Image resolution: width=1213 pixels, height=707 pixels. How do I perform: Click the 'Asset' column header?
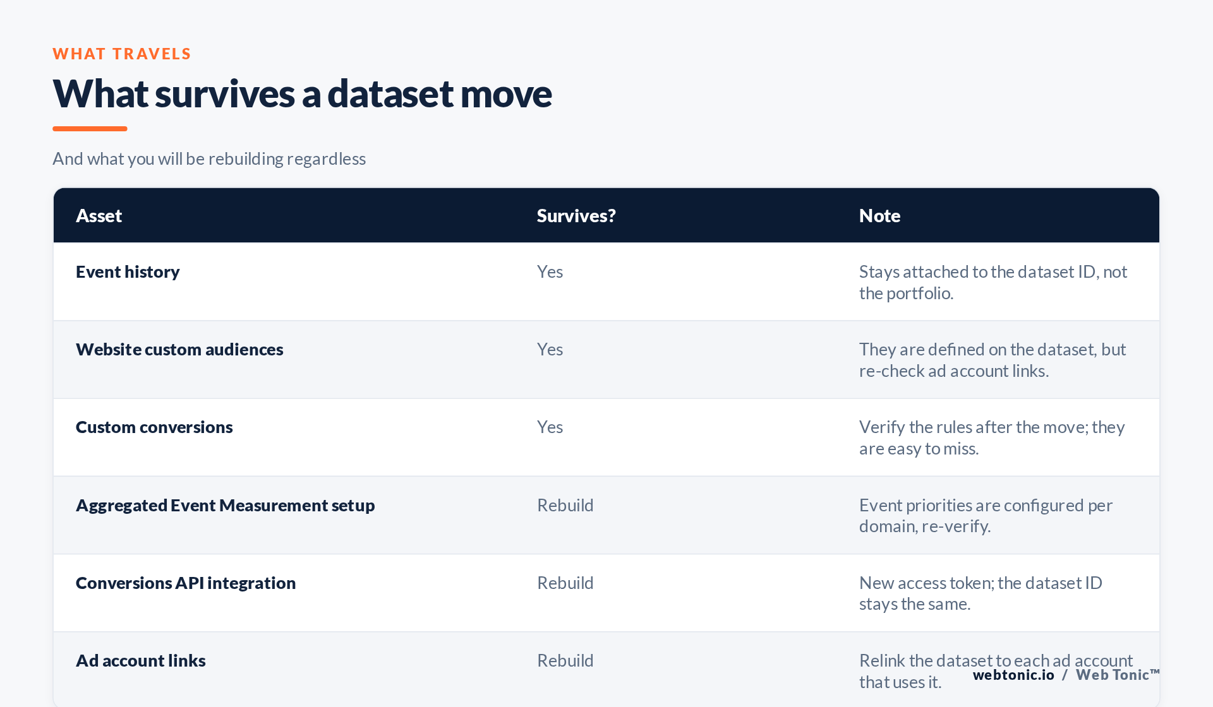99,216
